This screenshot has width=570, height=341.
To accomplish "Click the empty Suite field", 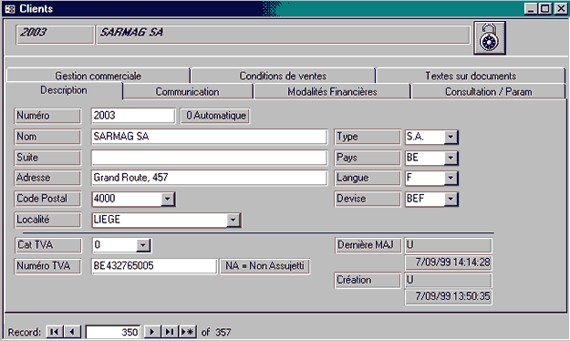I will tap(210, 158).
